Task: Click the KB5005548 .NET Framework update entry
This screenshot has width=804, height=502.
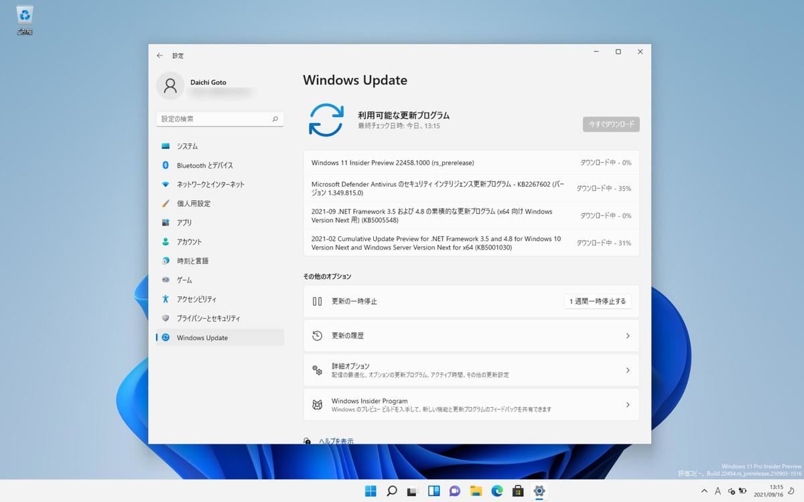Action: coord(471,216)
